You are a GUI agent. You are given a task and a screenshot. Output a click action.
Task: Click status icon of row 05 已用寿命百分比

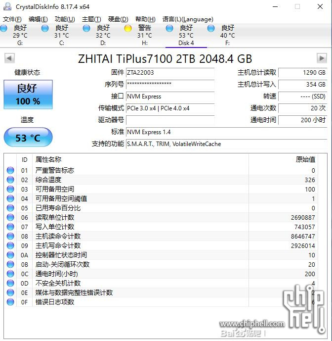[x=10, y=208]
